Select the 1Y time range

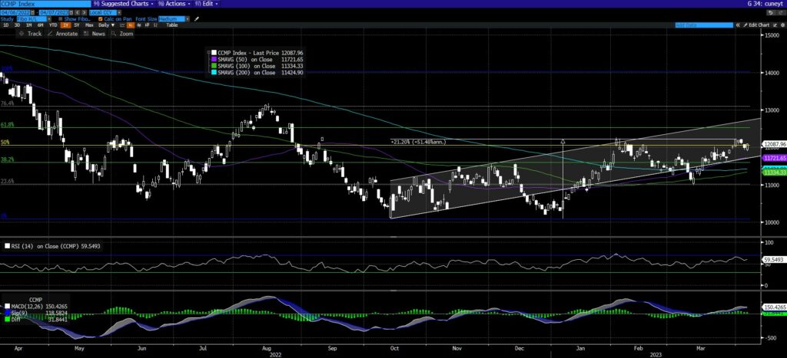[x=66, y=26]
